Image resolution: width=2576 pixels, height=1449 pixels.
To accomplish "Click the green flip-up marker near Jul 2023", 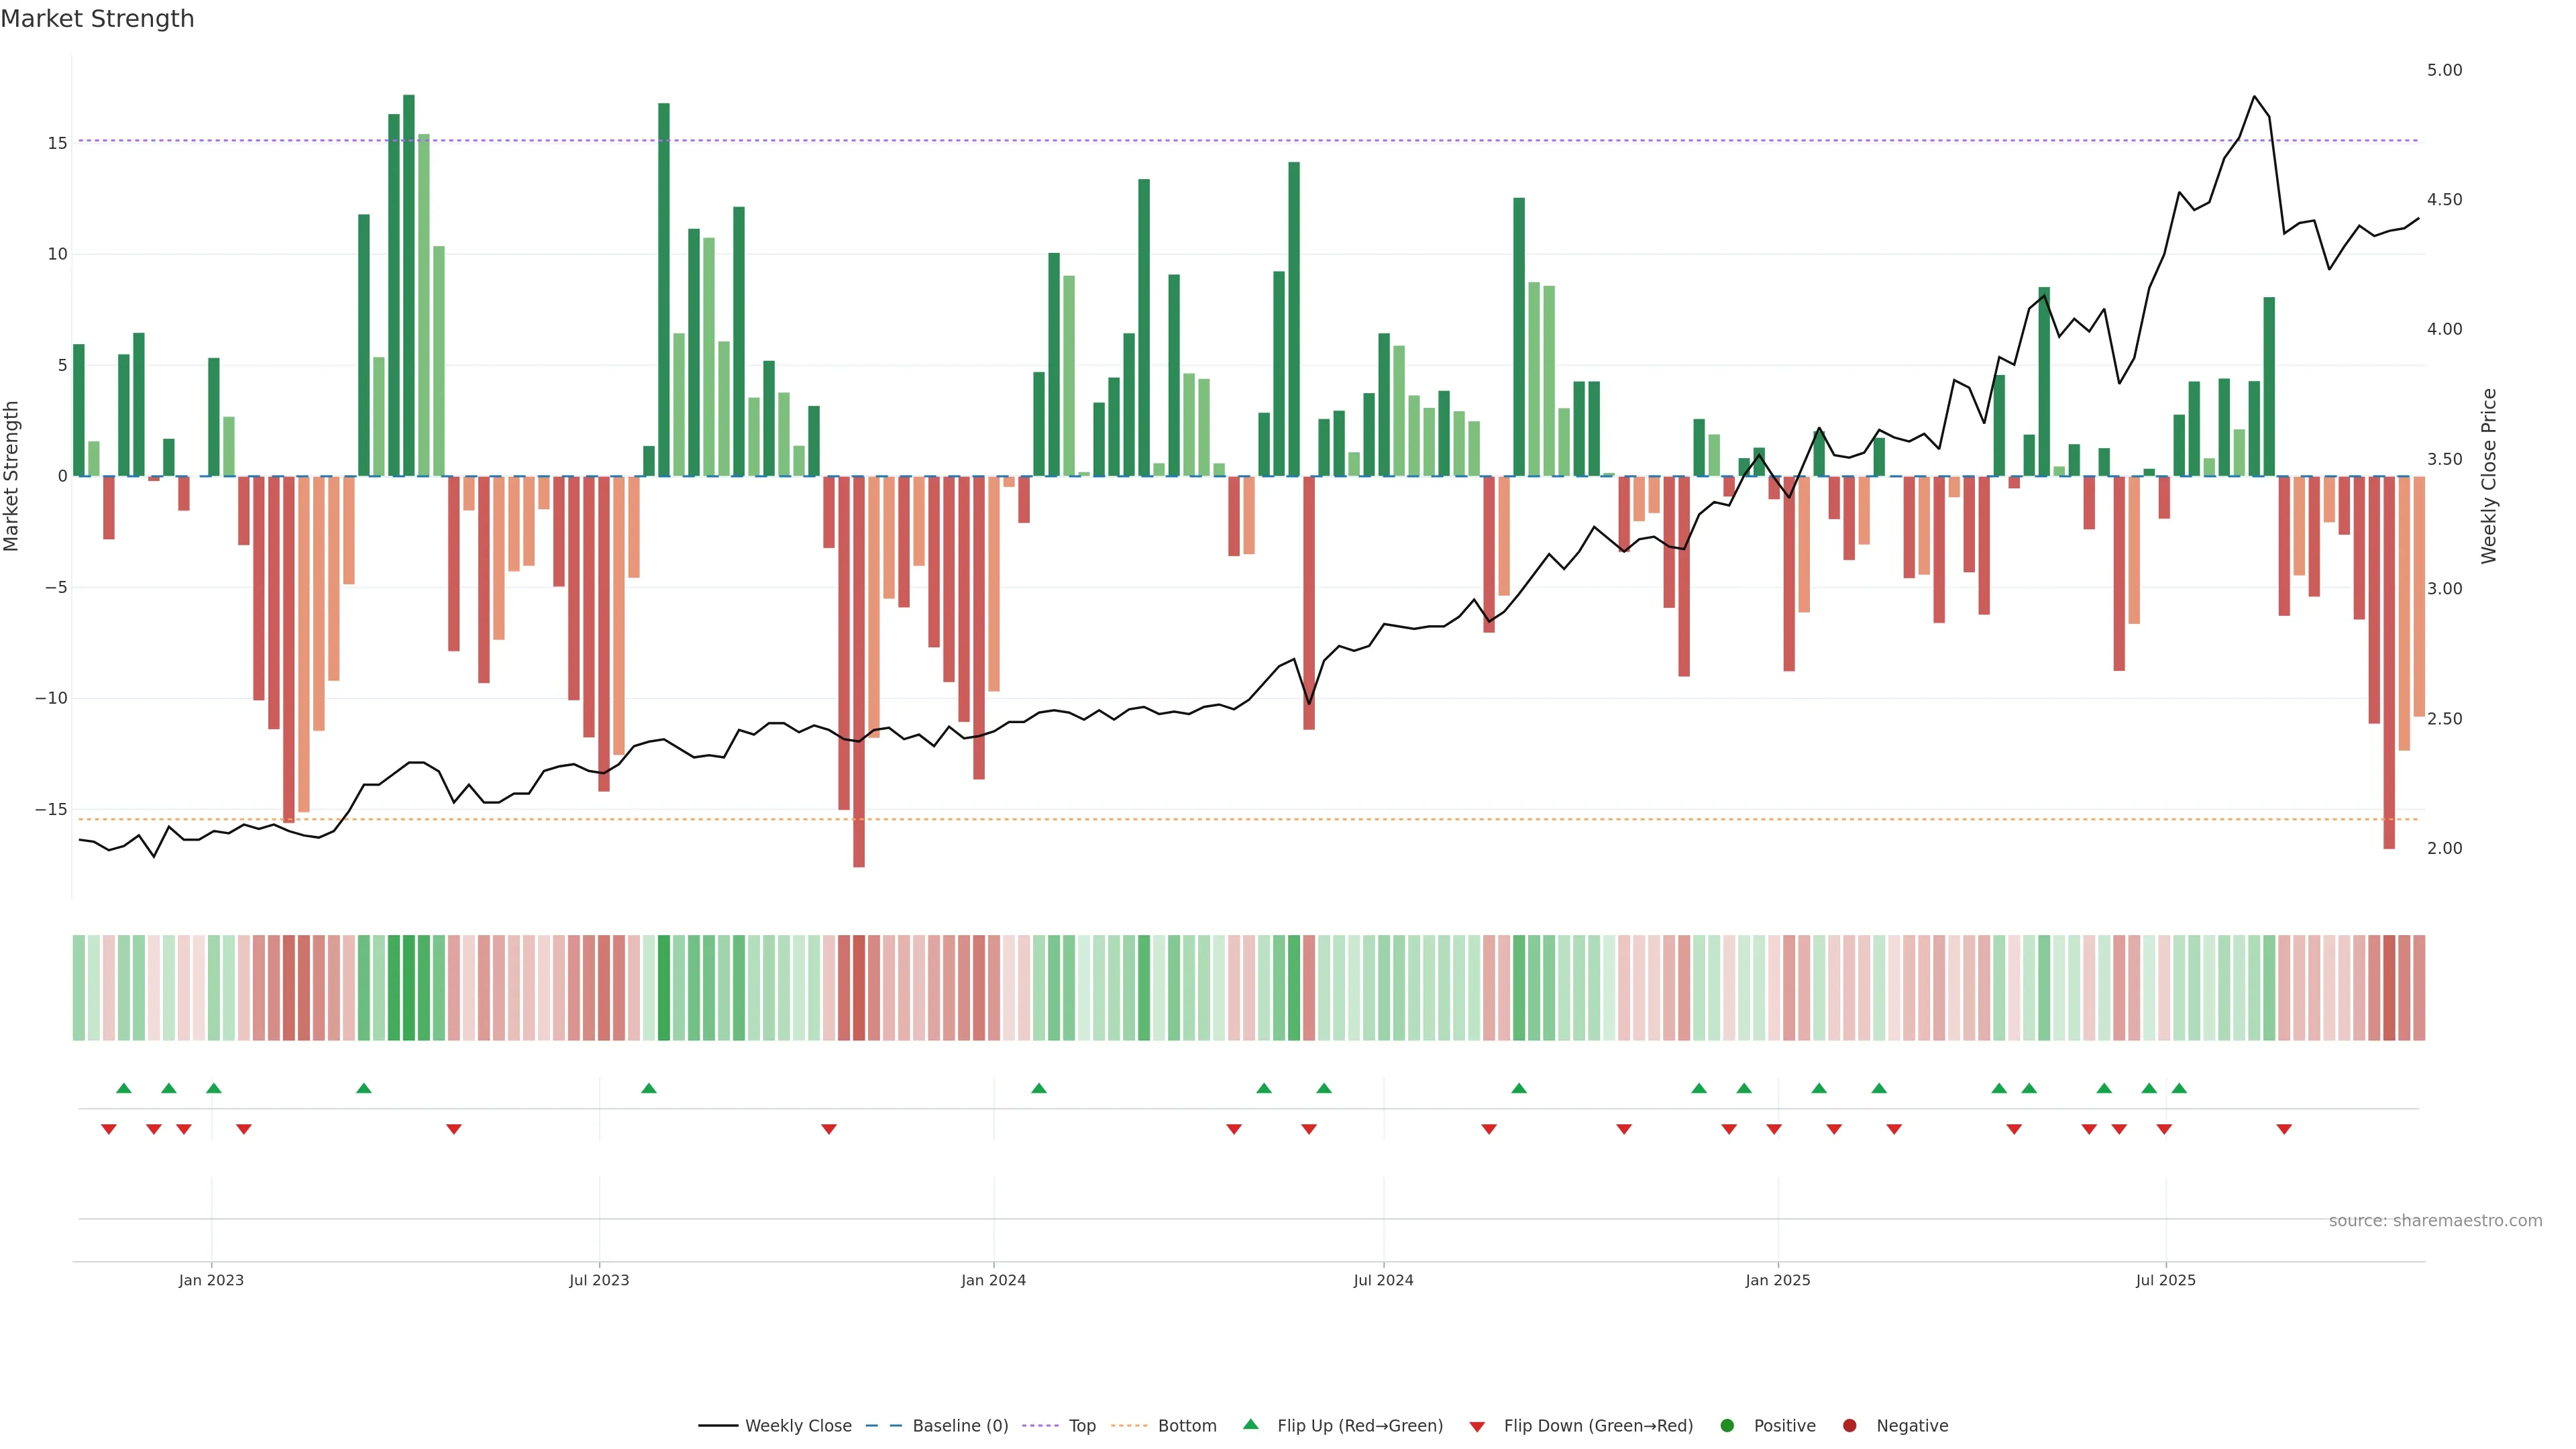I will pos(649,1088).
